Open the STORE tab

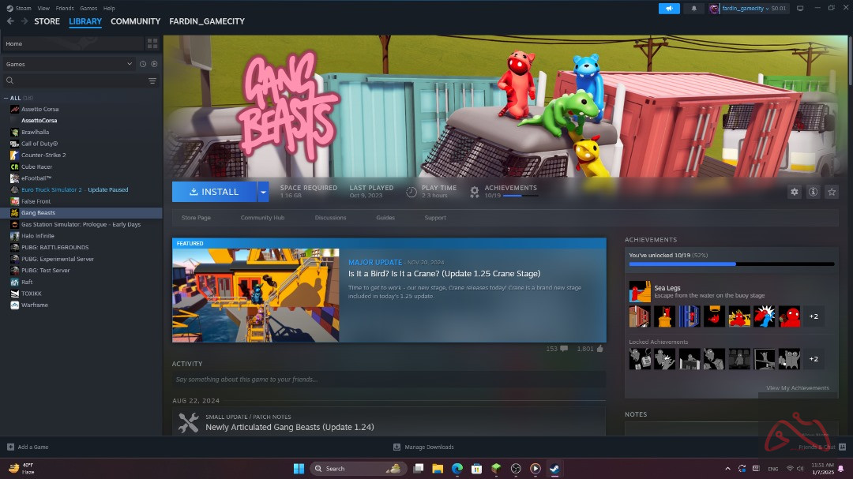(x=47, y=21)
